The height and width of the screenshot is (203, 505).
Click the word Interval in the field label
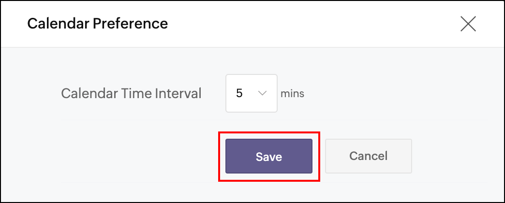click(179, 93)
